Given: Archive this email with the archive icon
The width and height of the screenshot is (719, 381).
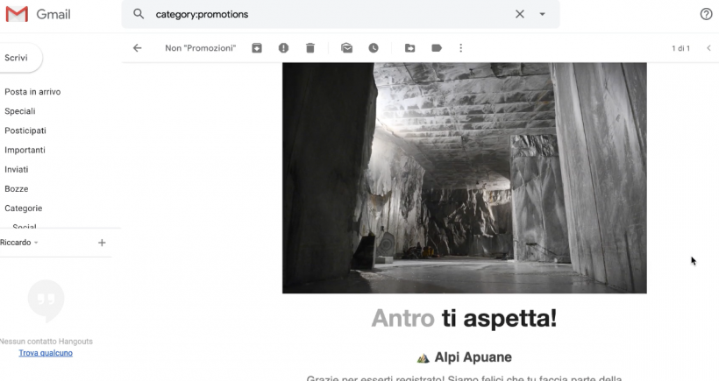Looking at the screenshot, I should 257,48.
